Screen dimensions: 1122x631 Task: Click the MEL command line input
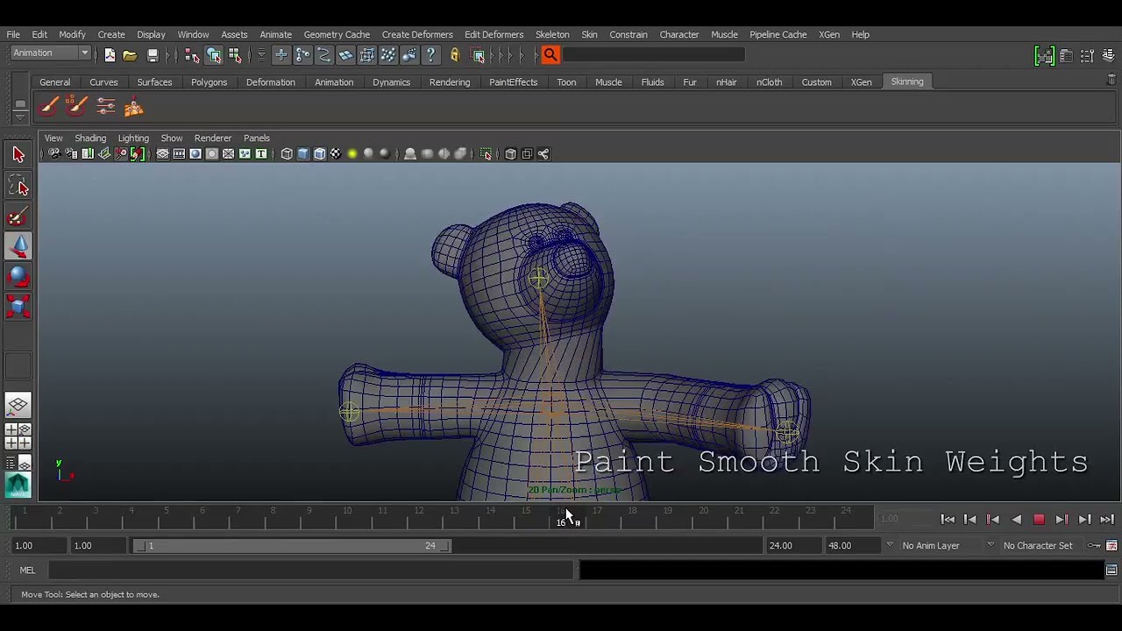click(x=312, y=571)
